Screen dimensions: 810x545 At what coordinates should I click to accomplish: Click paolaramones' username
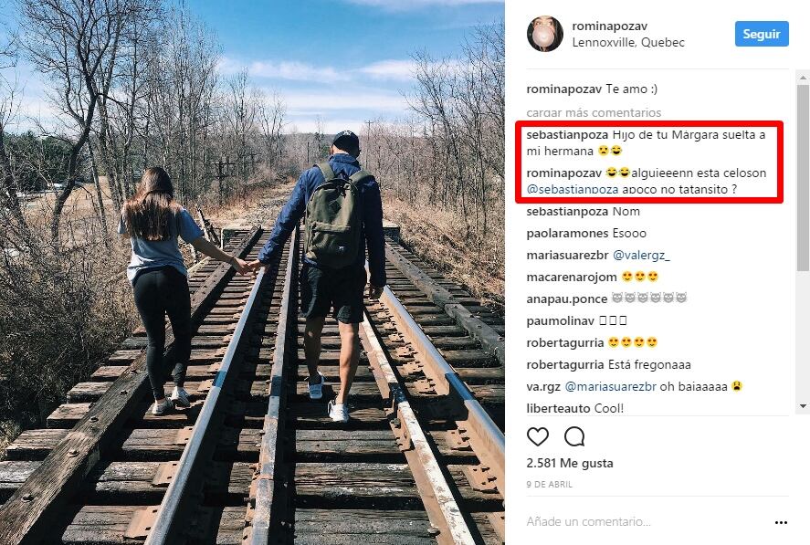(569, 233)
